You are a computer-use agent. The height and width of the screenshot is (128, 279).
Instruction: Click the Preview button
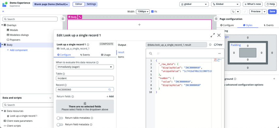256,11
